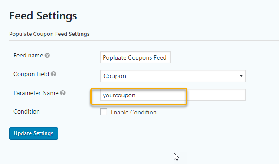
Task: Select the word 'Coupon' shown in the dropdown
Action: click(115, 76)
